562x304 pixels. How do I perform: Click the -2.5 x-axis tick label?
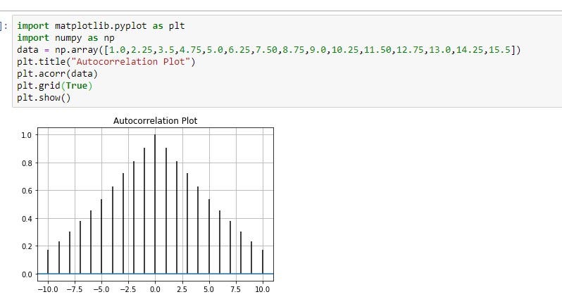[128, 289]
